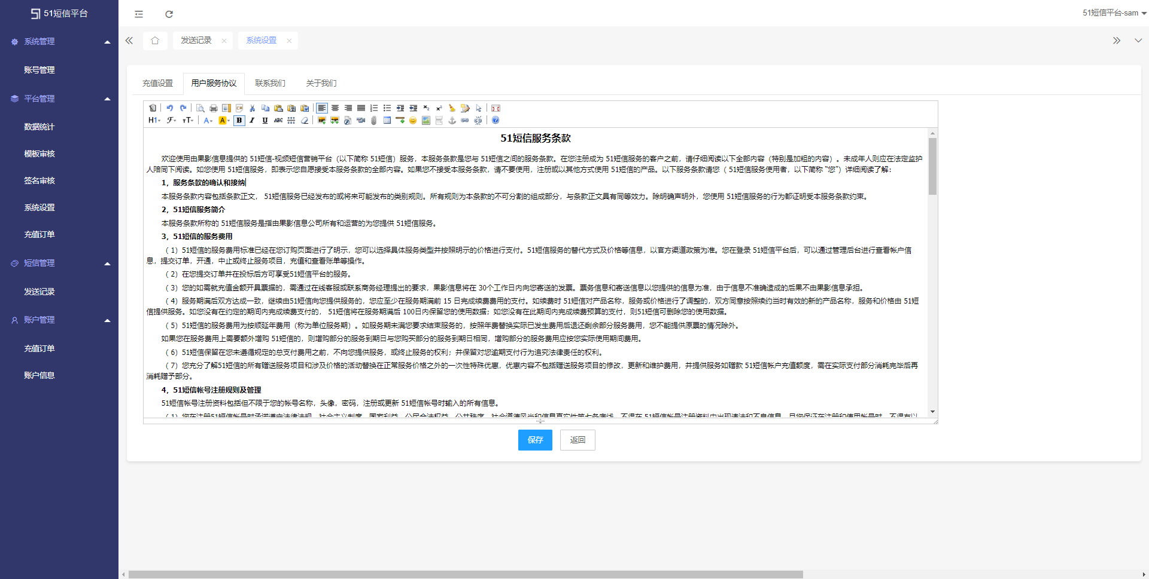This screenshot has height=579, width=1149.
Task: Remove formatting with the eraser icon
Action: click(x=305, y=121)
